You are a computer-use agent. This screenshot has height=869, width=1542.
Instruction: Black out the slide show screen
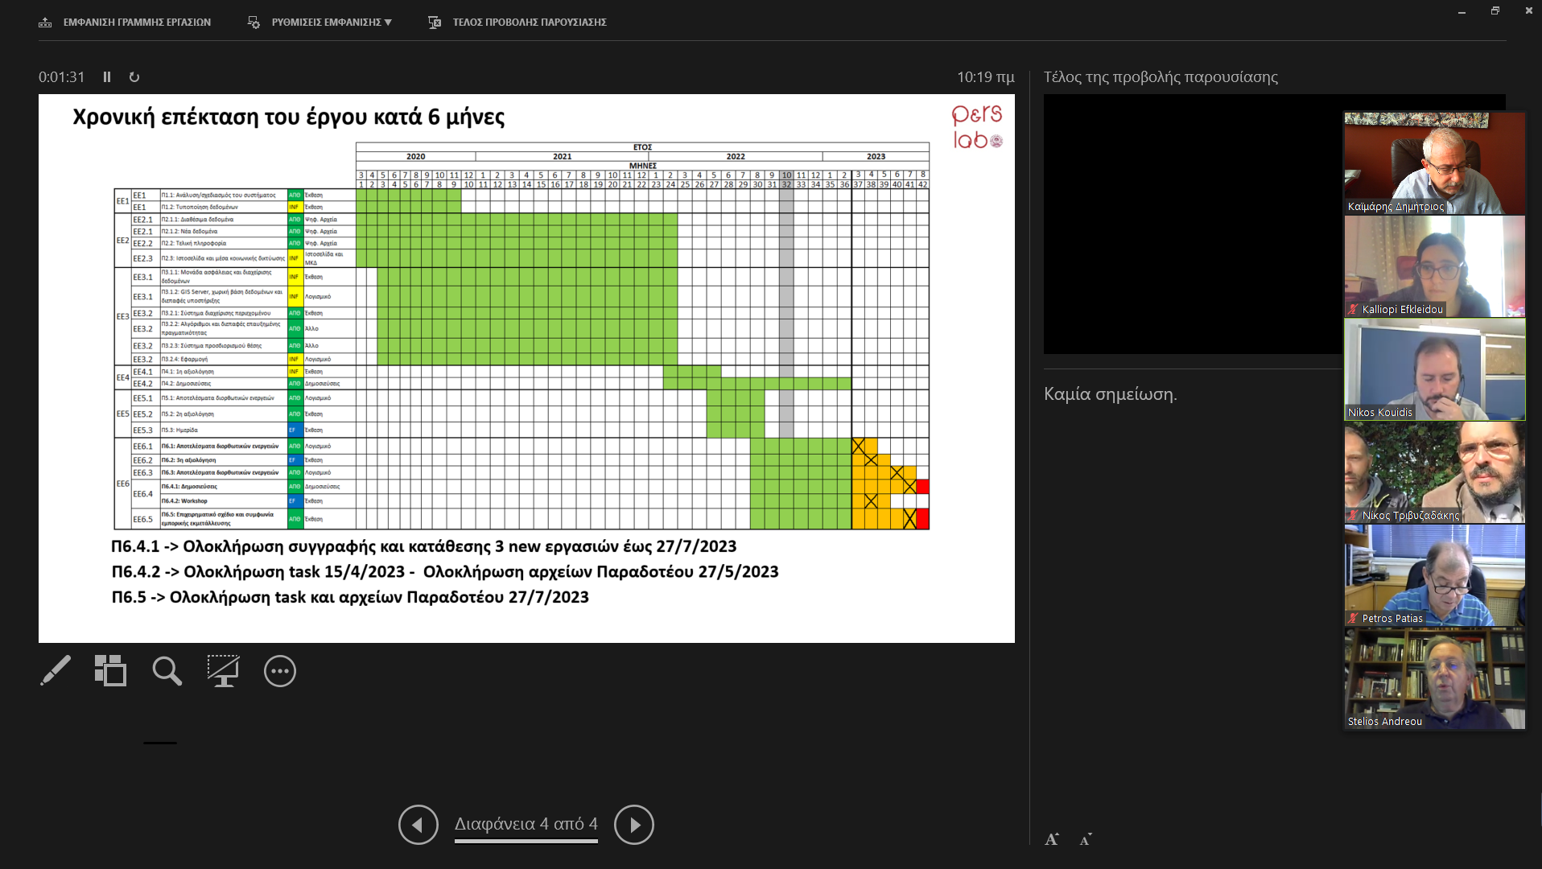pyautogui.click(x=223, y=670)
